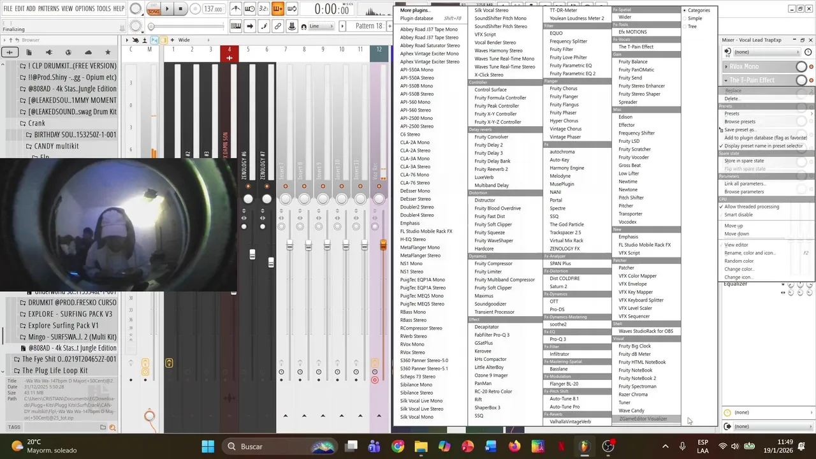Open FL Studio from Windows taskbar
Image resolution: width=816 pixels, height=459 pixels.
click(x=584, y=446)
